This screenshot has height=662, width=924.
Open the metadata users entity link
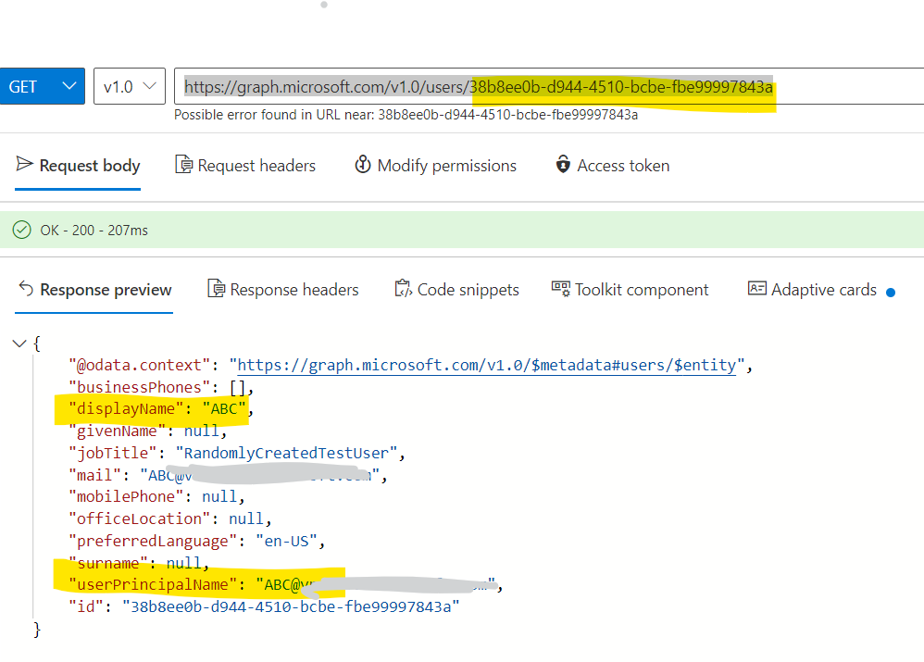pos(486,364)
